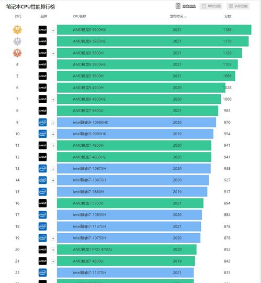Expand the AMD Ryzen 9 5900HX row

[x=53, y=30]
